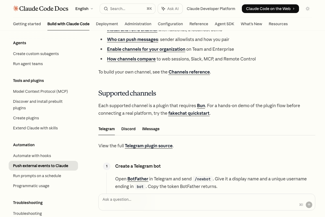This screenshot has height=217, width=325.
Task: Open the BotFather link
Action: (138, 179)
